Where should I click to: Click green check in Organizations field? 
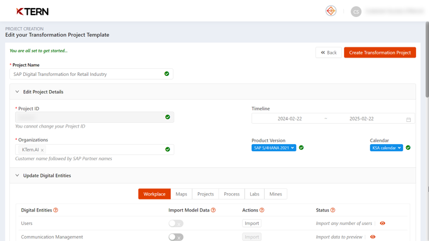tap(168, 149)
